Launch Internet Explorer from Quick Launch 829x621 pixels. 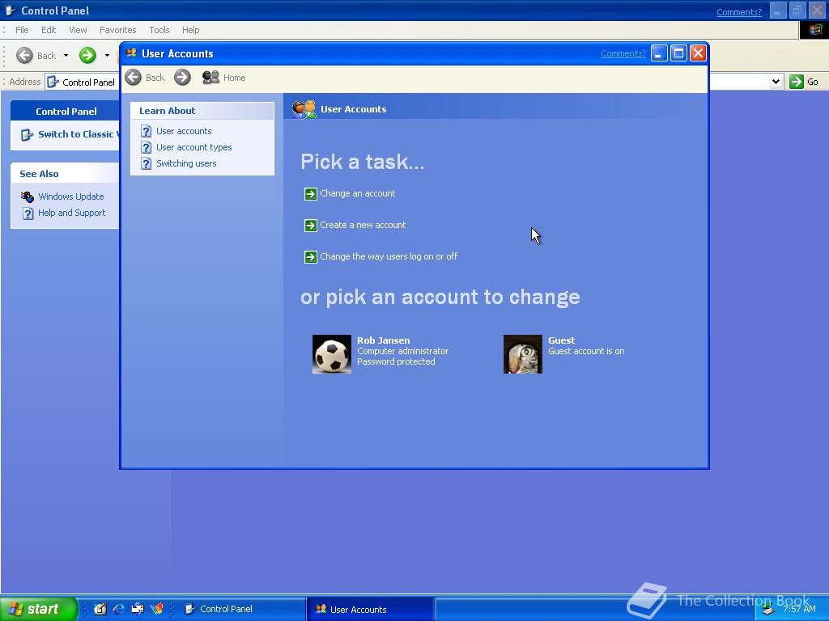(119, 609)
